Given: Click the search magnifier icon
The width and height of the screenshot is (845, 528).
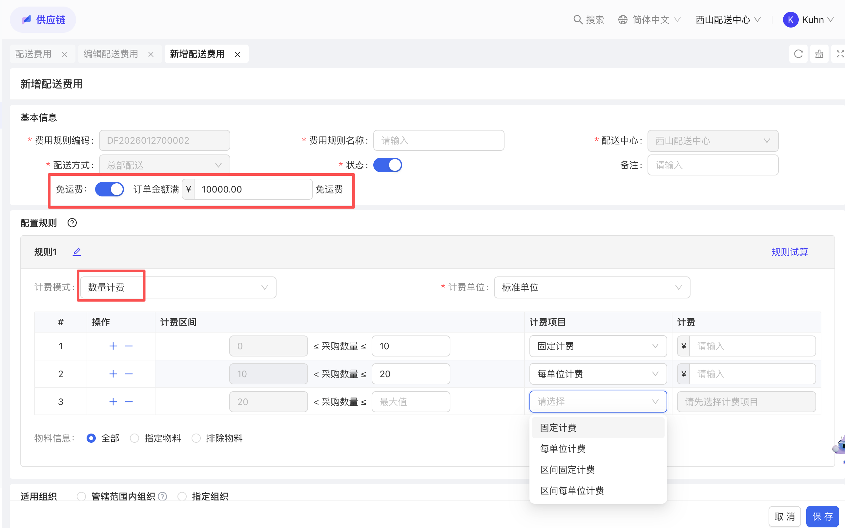Looking at the screenshot, I should coord(578,20).
